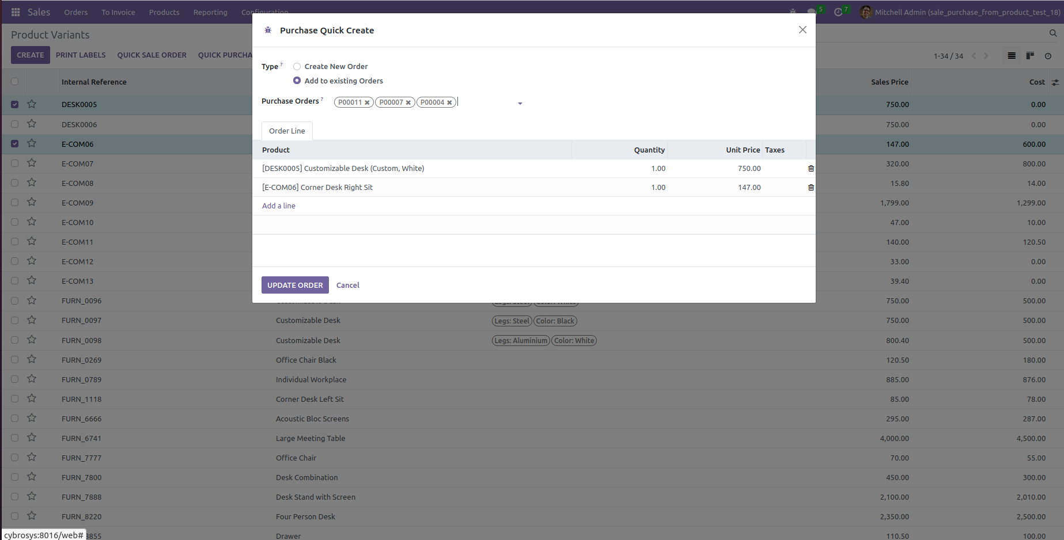Screen dimensions: 1064x540
Task: Star FURN_8220 as favorite
Action: click(32, 516)
